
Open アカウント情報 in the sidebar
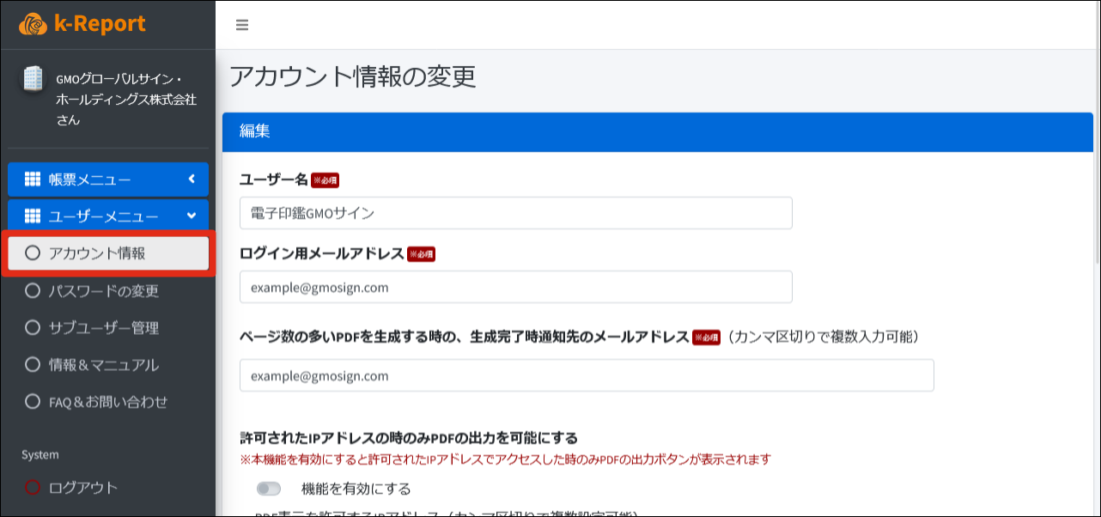[97, 253]
